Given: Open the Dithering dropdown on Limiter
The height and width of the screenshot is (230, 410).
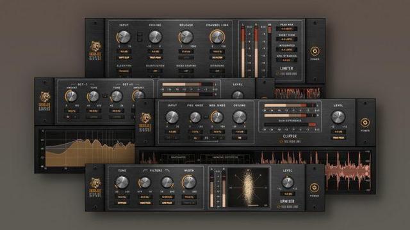Looking at the screenshot, I should coord(217,71).
